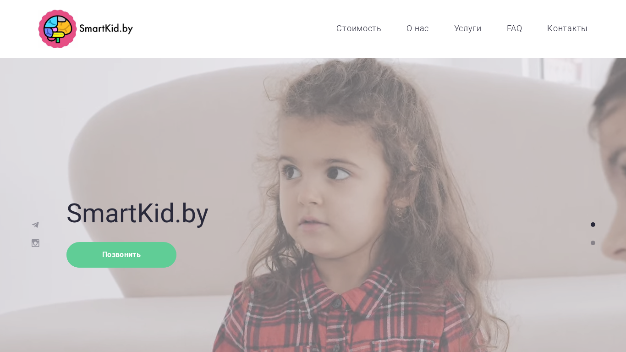
Task: Open the FAQ navigation link
Action: 514,28
